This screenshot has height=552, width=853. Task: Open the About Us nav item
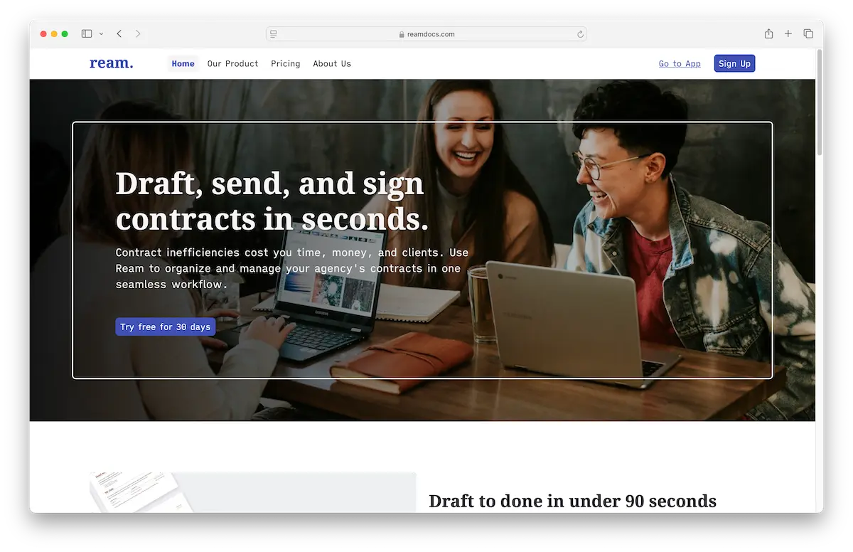332,63
